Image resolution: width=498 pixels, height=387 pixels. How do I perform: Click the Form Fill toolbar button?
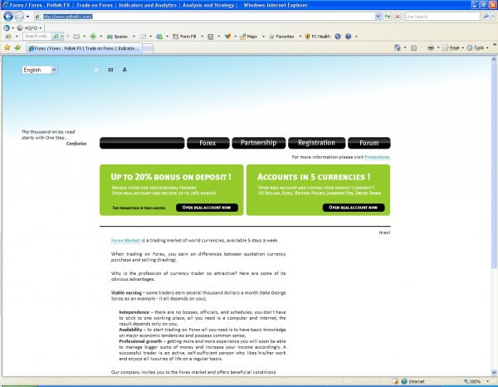184,37
